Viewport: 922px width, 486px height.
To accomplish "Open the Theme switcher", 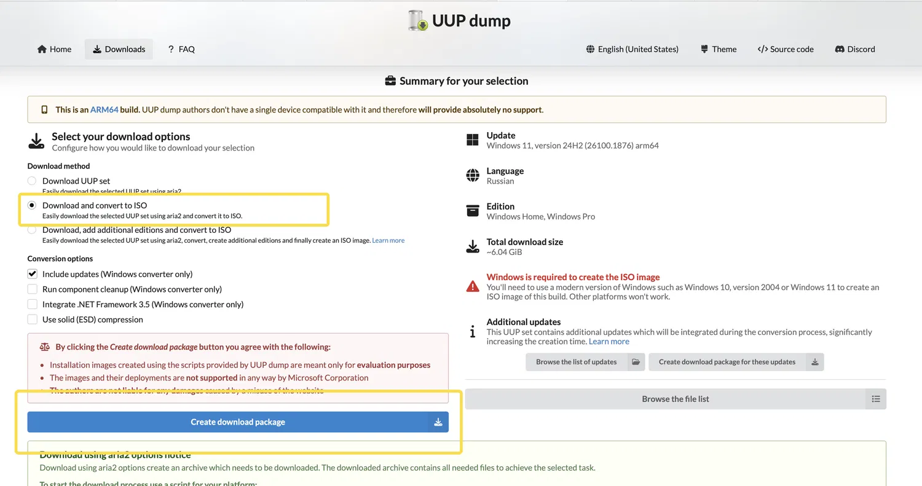I will tap(718, 49).
